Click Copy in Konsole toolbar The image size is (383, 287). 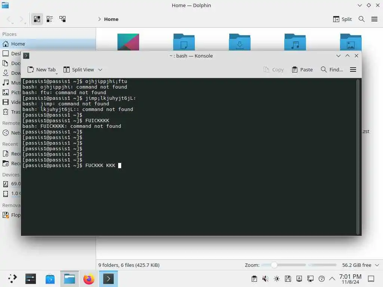pos(273,70)
